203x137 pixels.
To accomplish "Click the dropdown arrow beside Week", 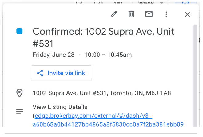I will tap(161, 3).
